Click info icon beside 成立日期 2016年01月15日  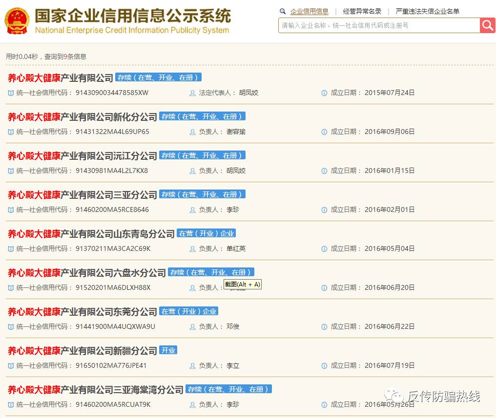coord(324,171)
